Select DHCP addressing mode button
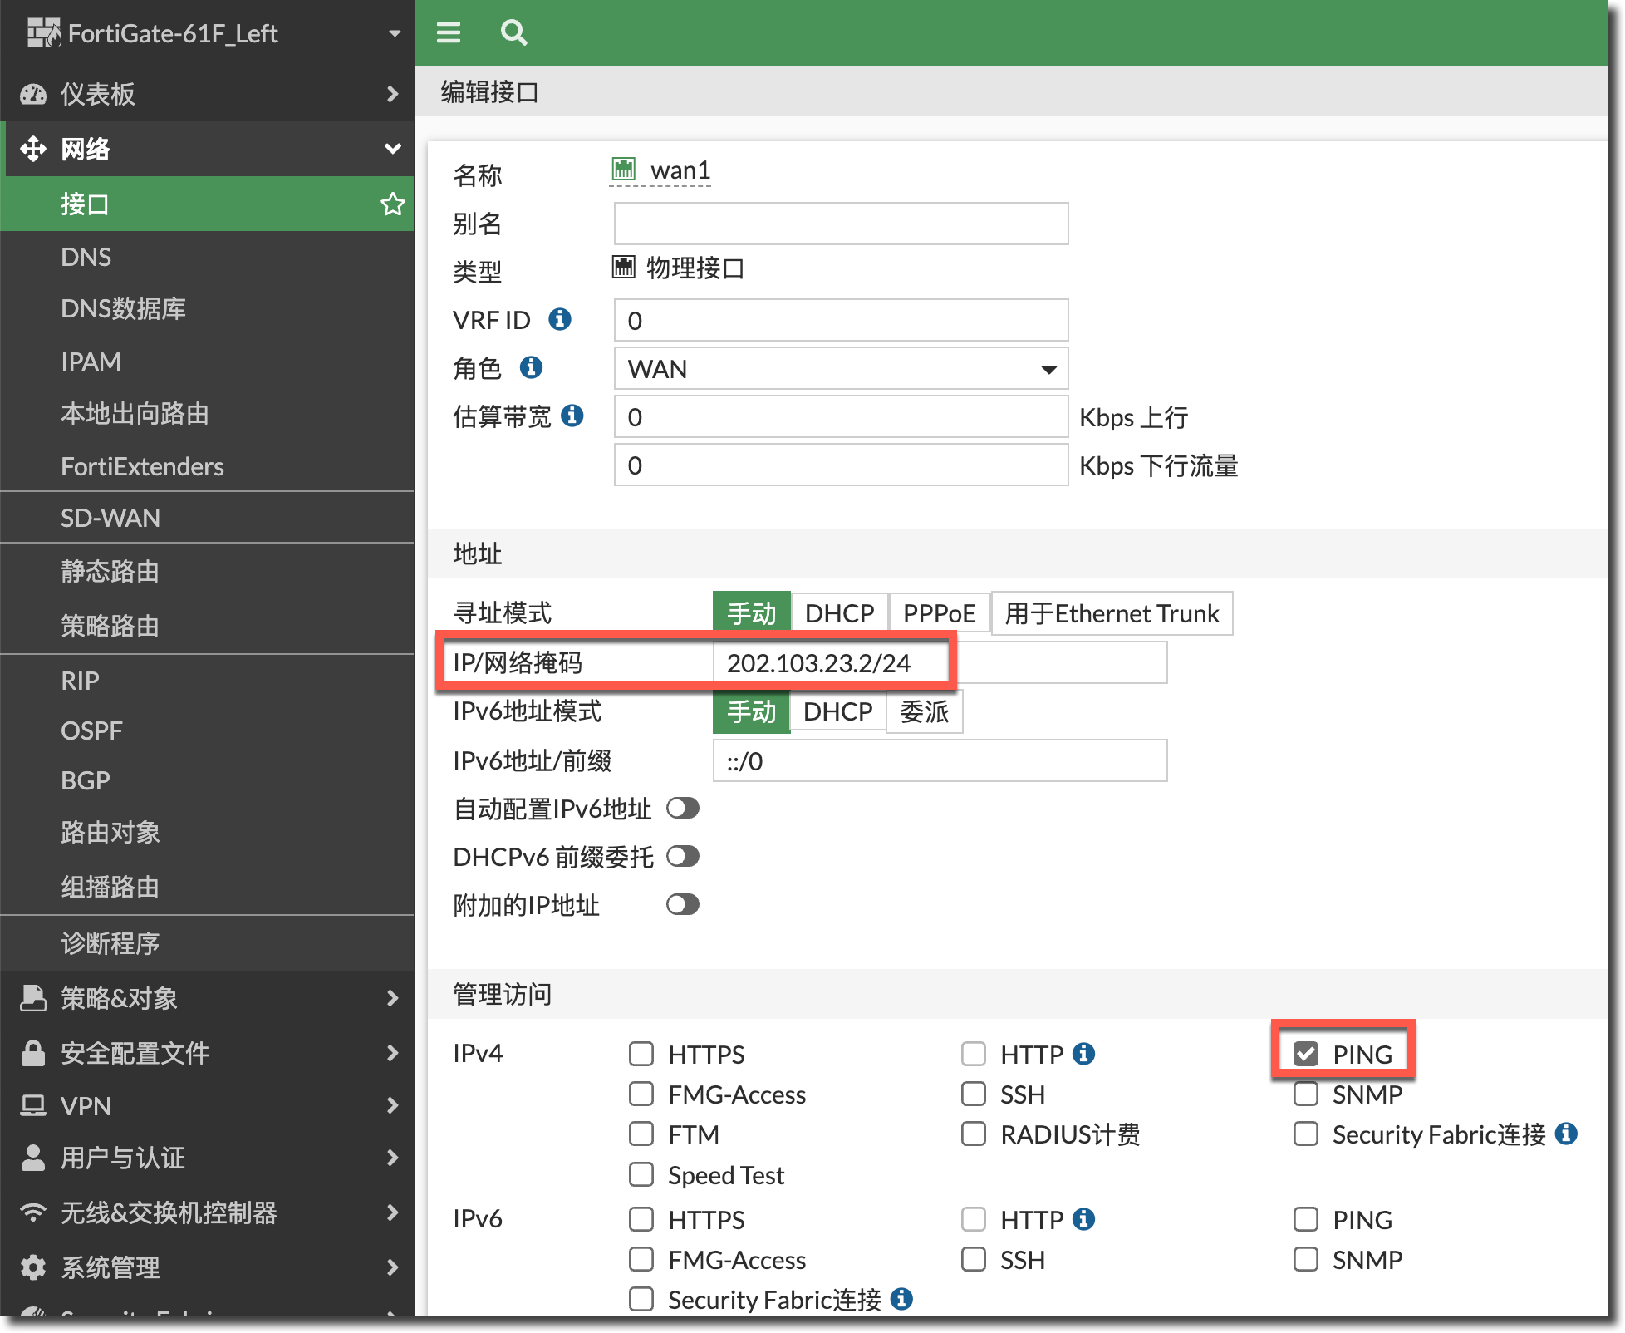 [839, 613]
